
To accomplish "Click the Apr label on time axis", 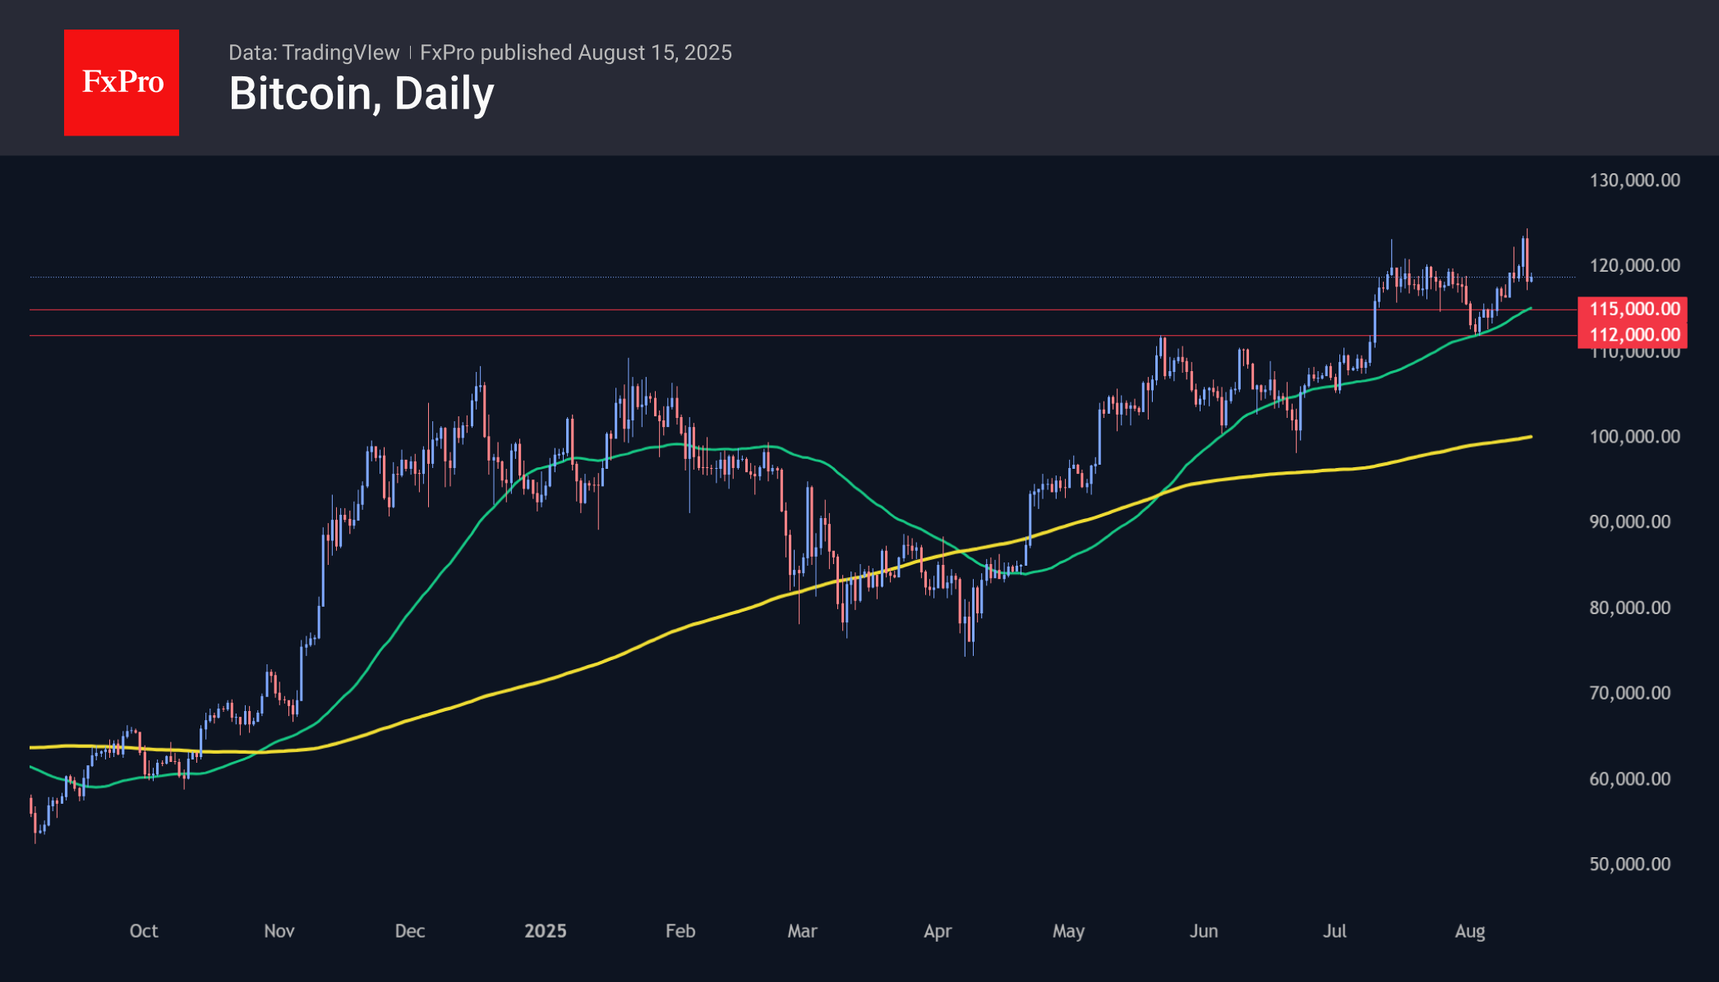I will coord(938,931).
